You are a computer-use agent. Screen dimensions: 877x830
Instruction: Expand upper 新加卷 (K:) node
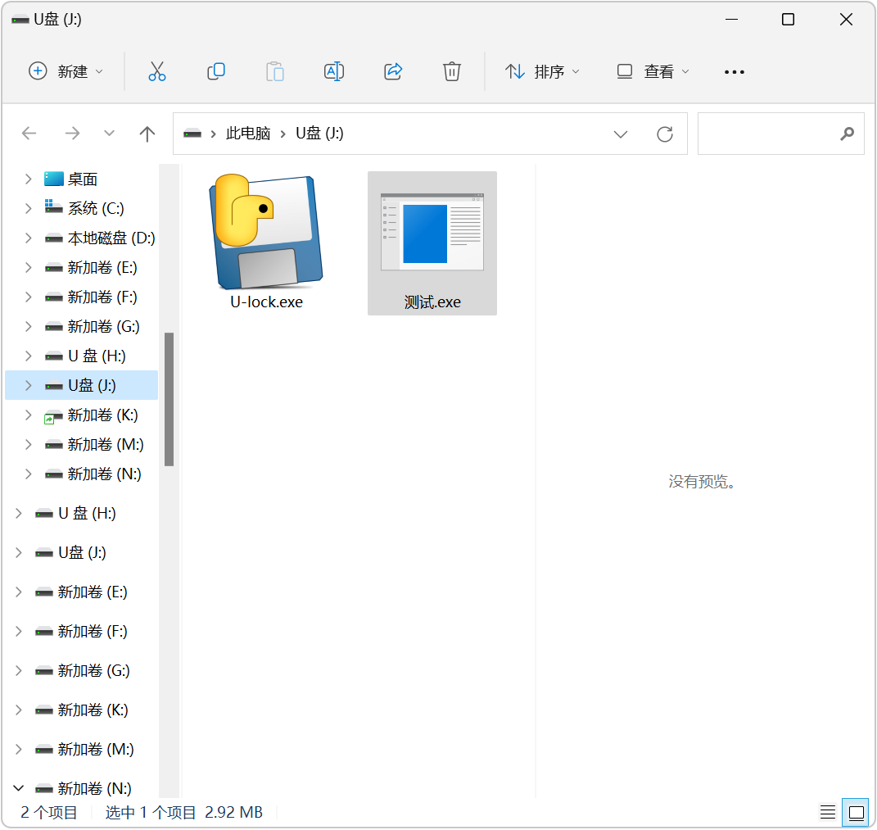click(x=28, y=415)
